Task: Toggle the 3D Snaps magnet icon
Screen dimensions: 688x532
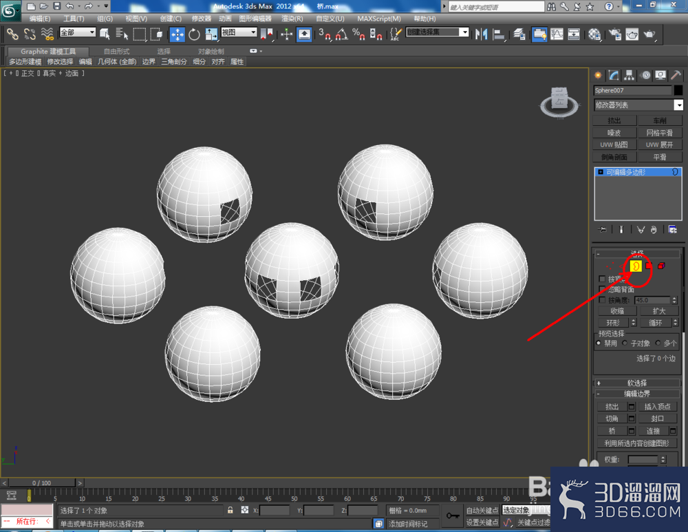Action: click(x=325, y=34)
